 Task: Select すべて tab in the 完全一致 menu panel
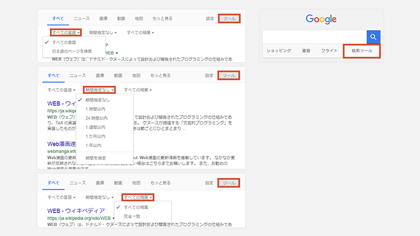point(53,183)
